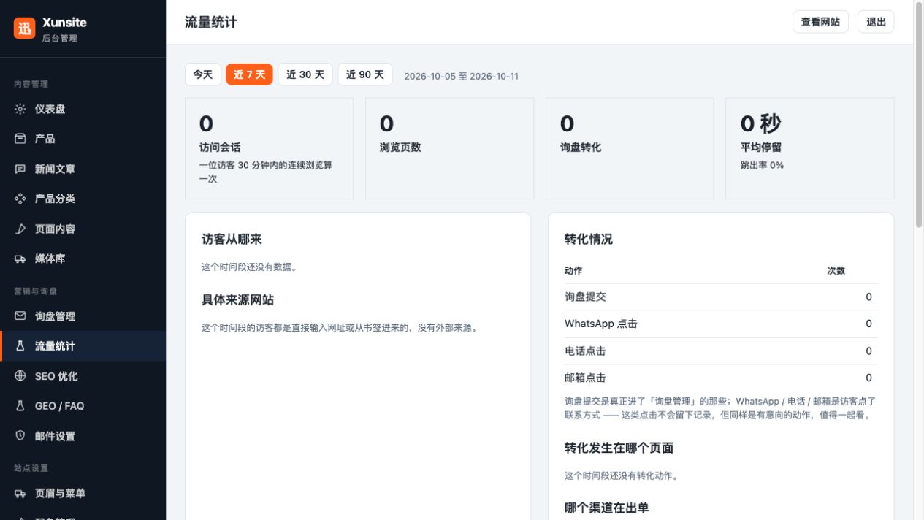Viewport: 924px width, 520px height.
Task: Click the GEO / FAQ flask icon
Action: point(20,406)
